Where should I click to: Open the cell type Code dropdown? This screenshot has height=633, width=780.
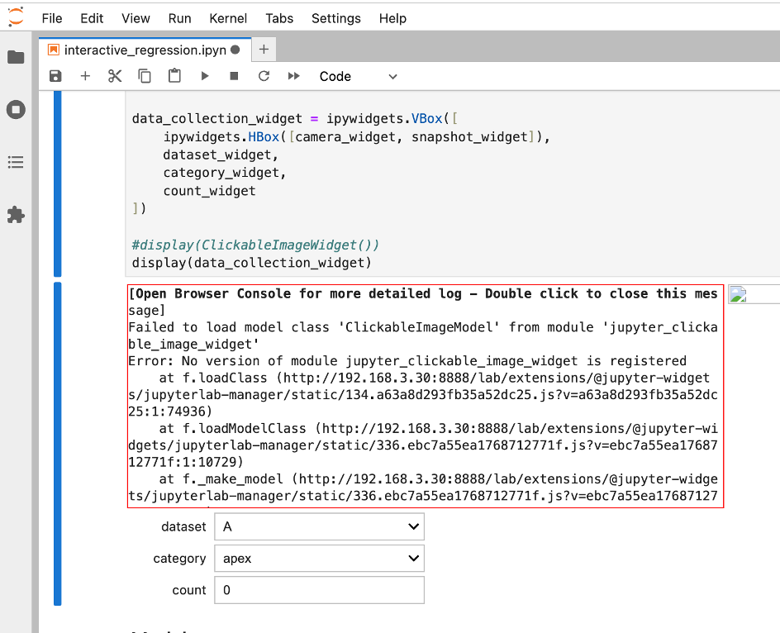click(358, 77)
